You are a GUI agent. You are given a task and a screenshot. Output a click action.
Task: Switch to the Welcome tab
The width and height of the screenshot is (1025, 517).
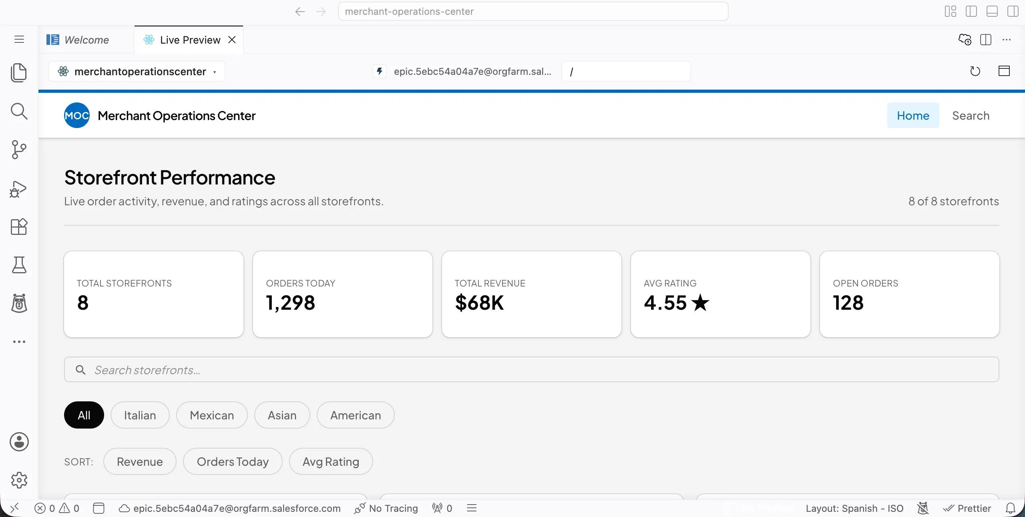click(x=86, y=40)
